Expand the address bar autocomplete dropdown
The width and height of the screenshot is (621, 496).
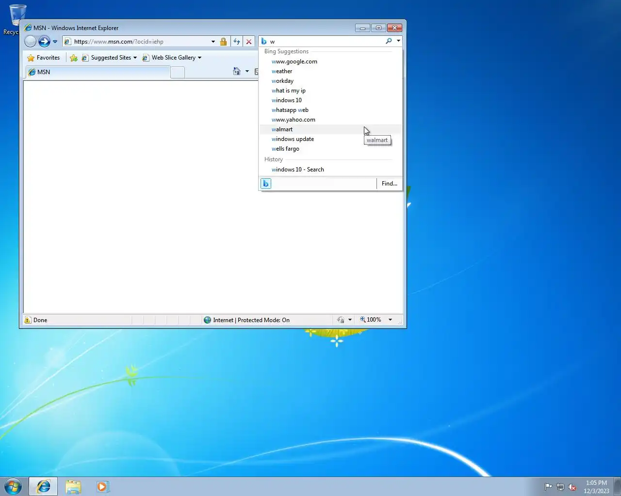click(213, 42)
